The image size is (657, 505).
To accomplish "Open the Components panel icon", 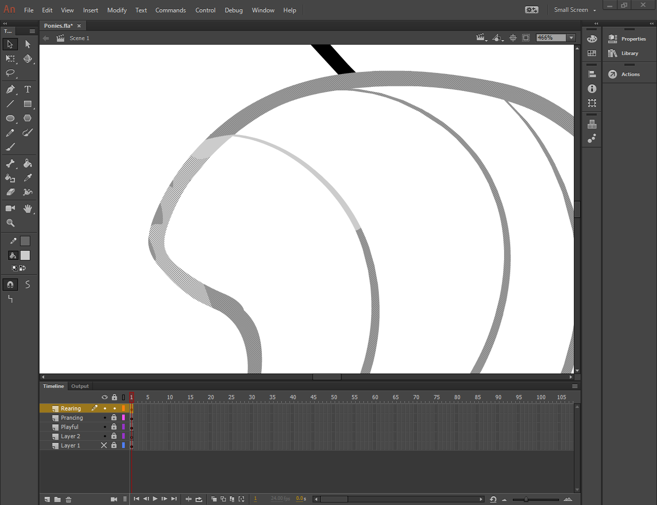I will pos(592,124).
